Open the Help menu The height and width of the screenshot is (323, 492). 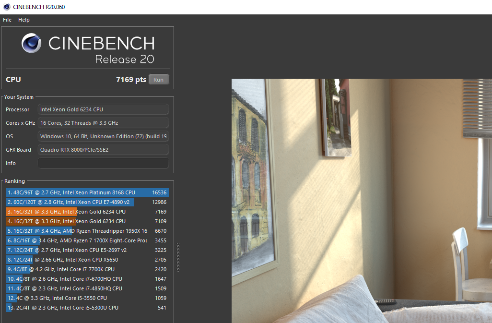[24, 20]
